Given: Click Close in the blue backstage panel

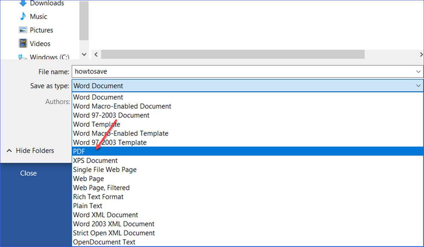Looking at the screenshot, I should tap(28, 173).
